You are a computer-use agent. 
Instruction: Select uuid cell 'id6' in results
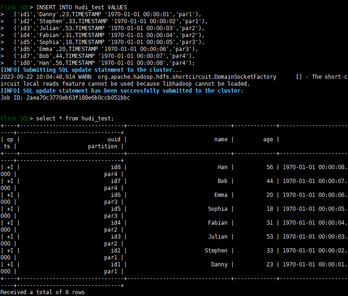coord(116,195)
